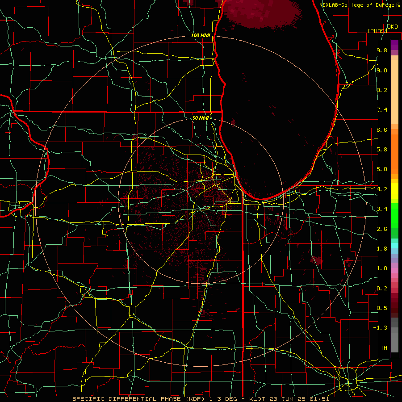Click "SPECIFIC DIFFERENTIAL PHASE (KDP)" in the caption
This screenshot has height=402, width=402.
click(138, 399)
